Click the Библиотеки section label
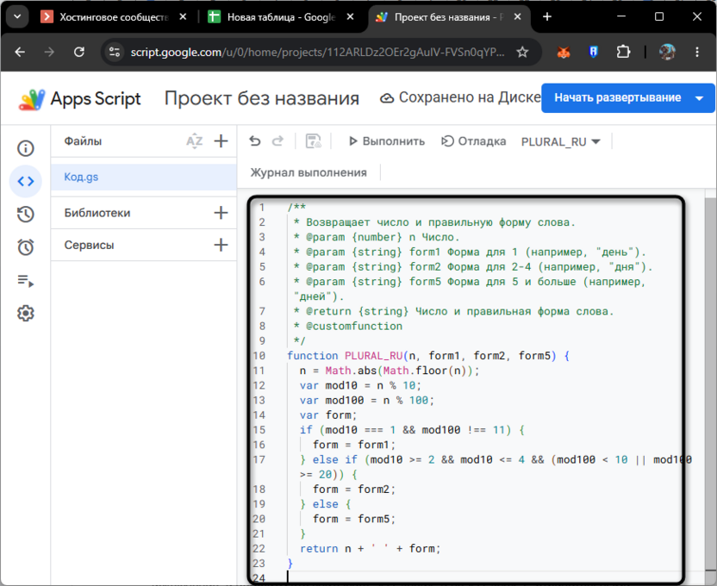This screenshot has width=717, height=586. (x=97, y=213)
